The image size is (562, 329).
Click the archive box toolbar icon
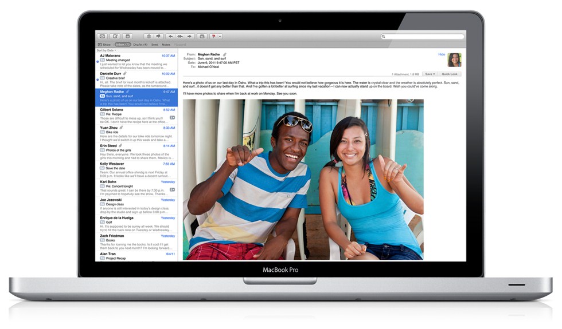pos(202,36)
